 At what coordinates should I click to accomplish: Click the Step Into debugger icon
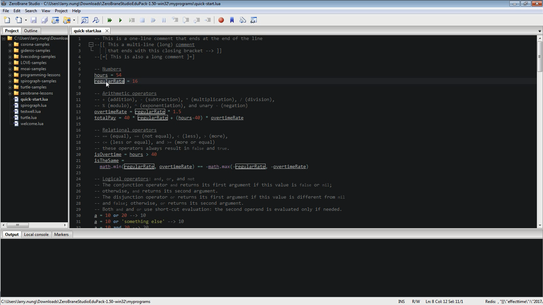click(175, 20)
